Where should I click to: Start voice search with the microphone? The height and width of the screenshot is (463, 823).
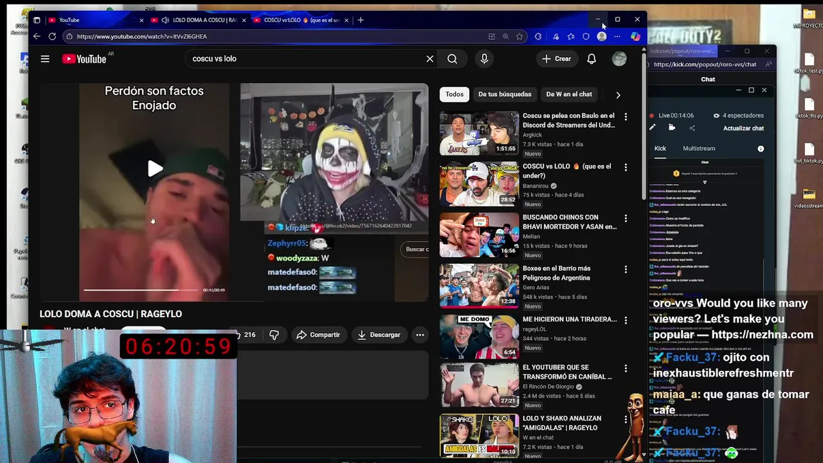(484, 59)
